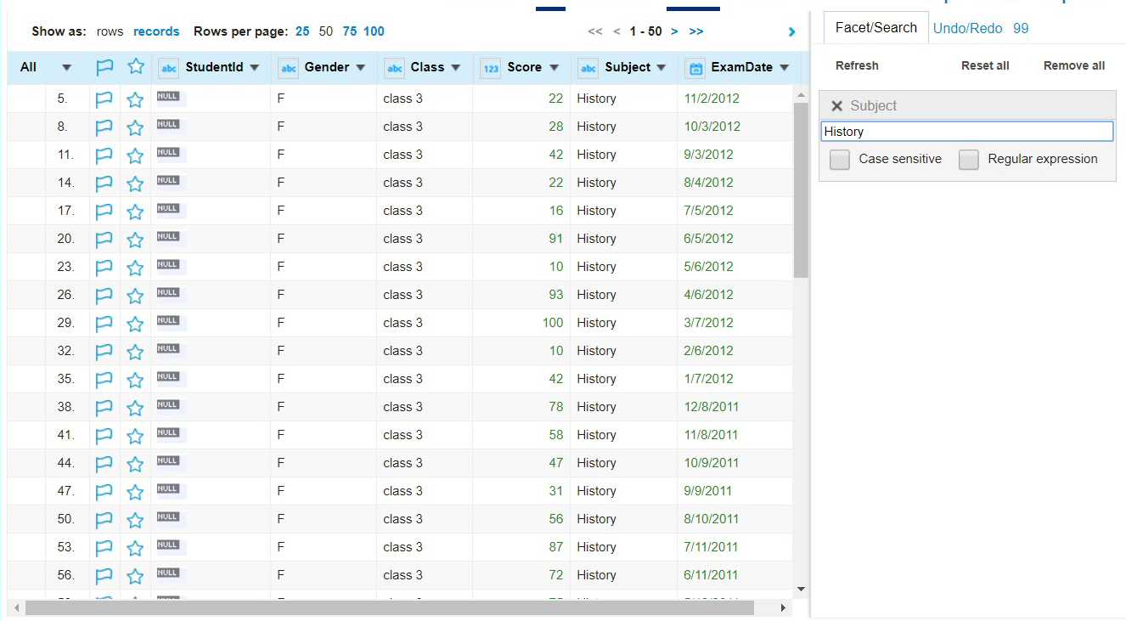Image resolution: width=1126 pixels, height=621 pixels.
Task: Click the star column header icon
Action: click(x=135, y=67)
